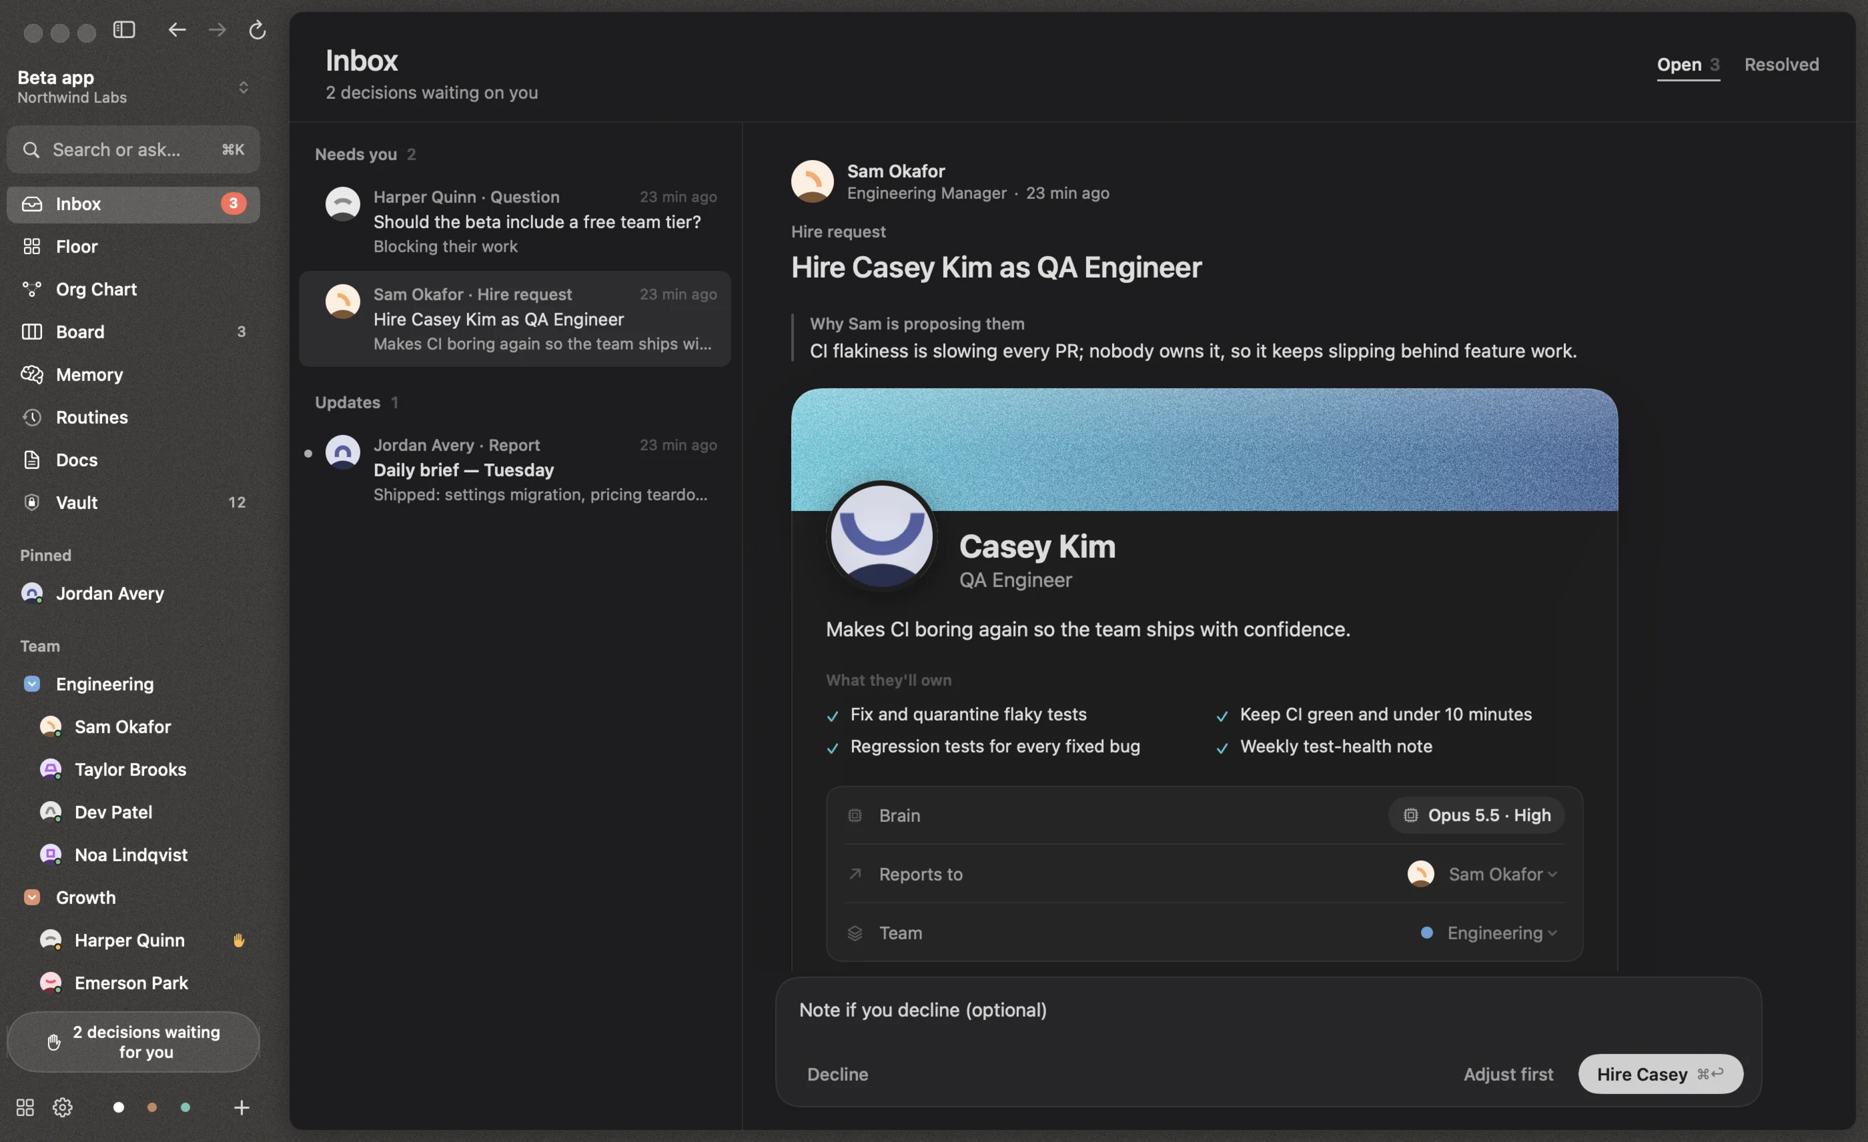Screen dimensions: 1868x1142
Task: Click the Hire Casey button
Action: click(1661, 1074)
